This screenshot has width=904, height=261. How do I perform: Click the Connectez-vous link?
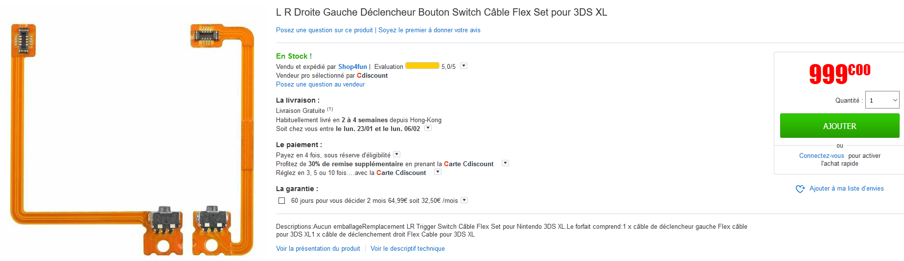(821, 156)
